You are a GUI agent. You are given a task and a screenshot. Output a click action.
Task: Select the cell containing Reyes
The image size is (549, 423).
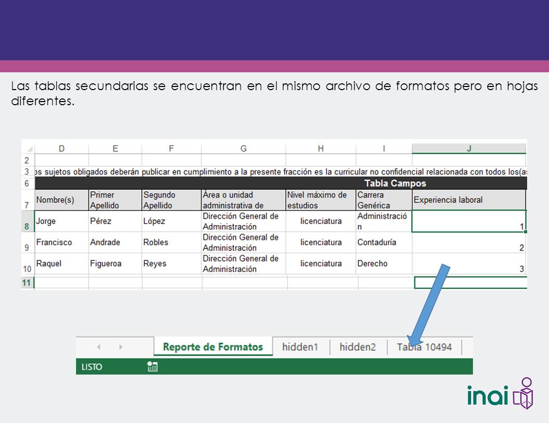click(x=171, y=264)
